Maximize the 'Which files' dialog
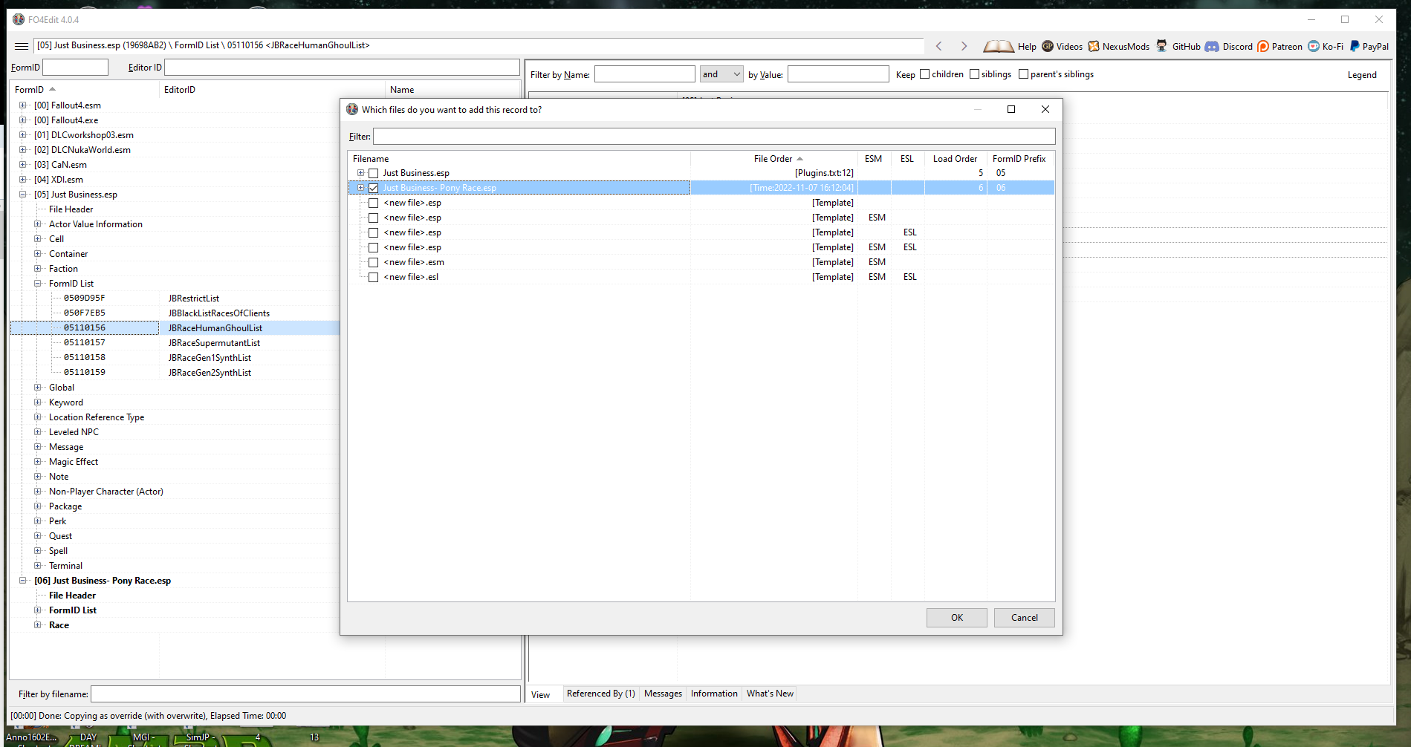Screen dimensions: 1411x747 click(1011, 109)
